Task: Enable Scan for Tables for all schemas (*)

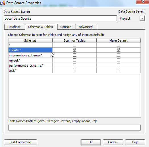Action: pos(74,45)
